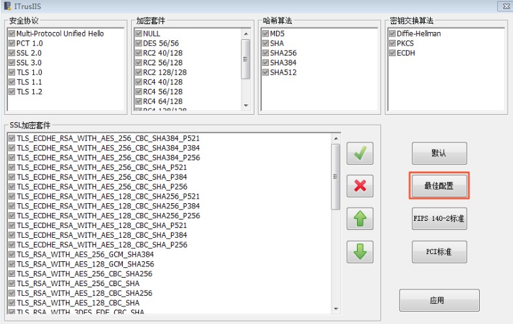Toggle the TLS 1.2 protocol checkbox
Image resolution: width=513 pixels, height=324 pixels.
coord(12,92)
